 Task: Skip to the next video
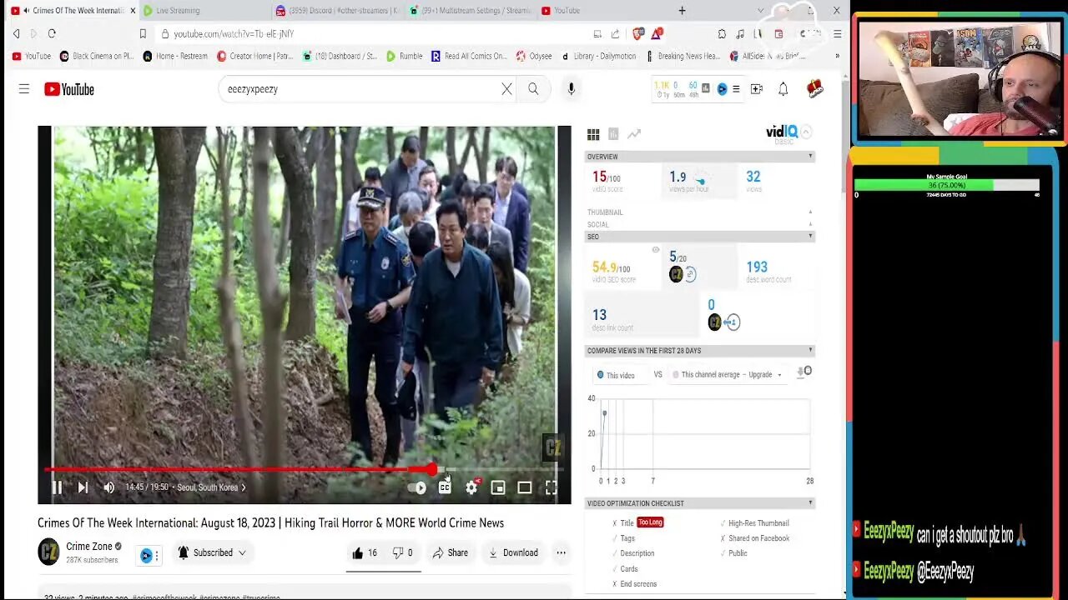pos(83,487)
